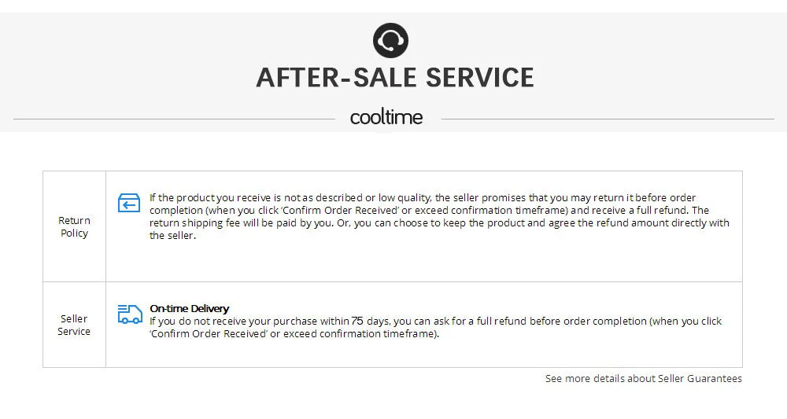Click the On-time Delivery bold title
Viewport: 787px width, 419px height.
coord(190,309)
